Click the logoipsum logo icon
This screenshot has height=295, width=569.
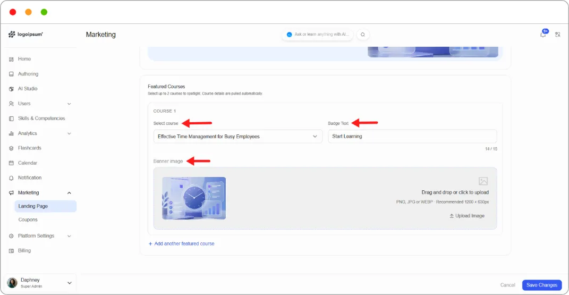12,34
